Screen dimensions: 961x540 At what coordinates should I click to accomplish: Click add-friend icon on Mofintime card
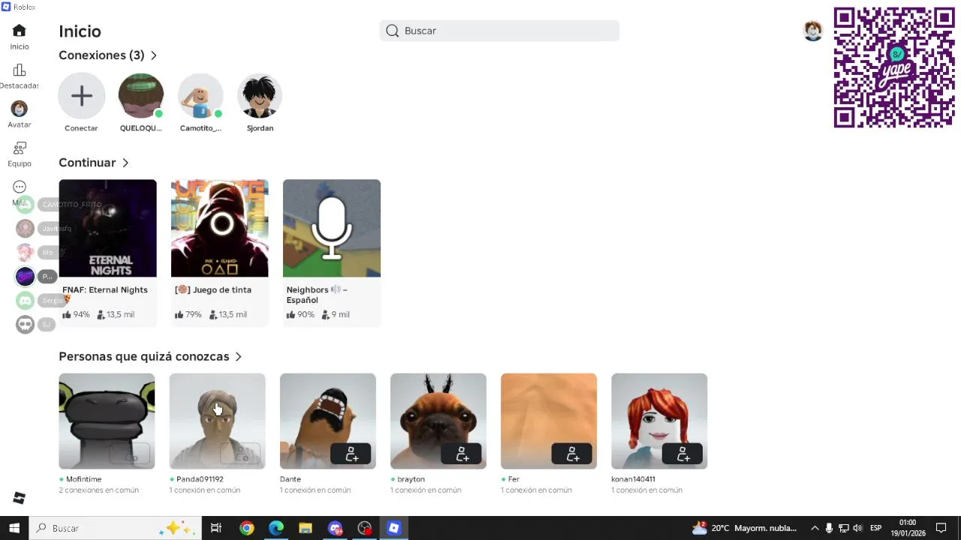pyautogui.click(x=131, y=454)
